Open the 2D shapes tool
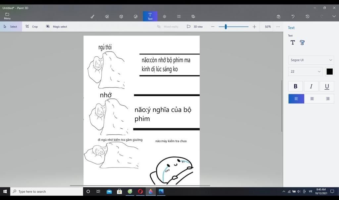Screen dimensions: 339x200 tap(107, 17)
